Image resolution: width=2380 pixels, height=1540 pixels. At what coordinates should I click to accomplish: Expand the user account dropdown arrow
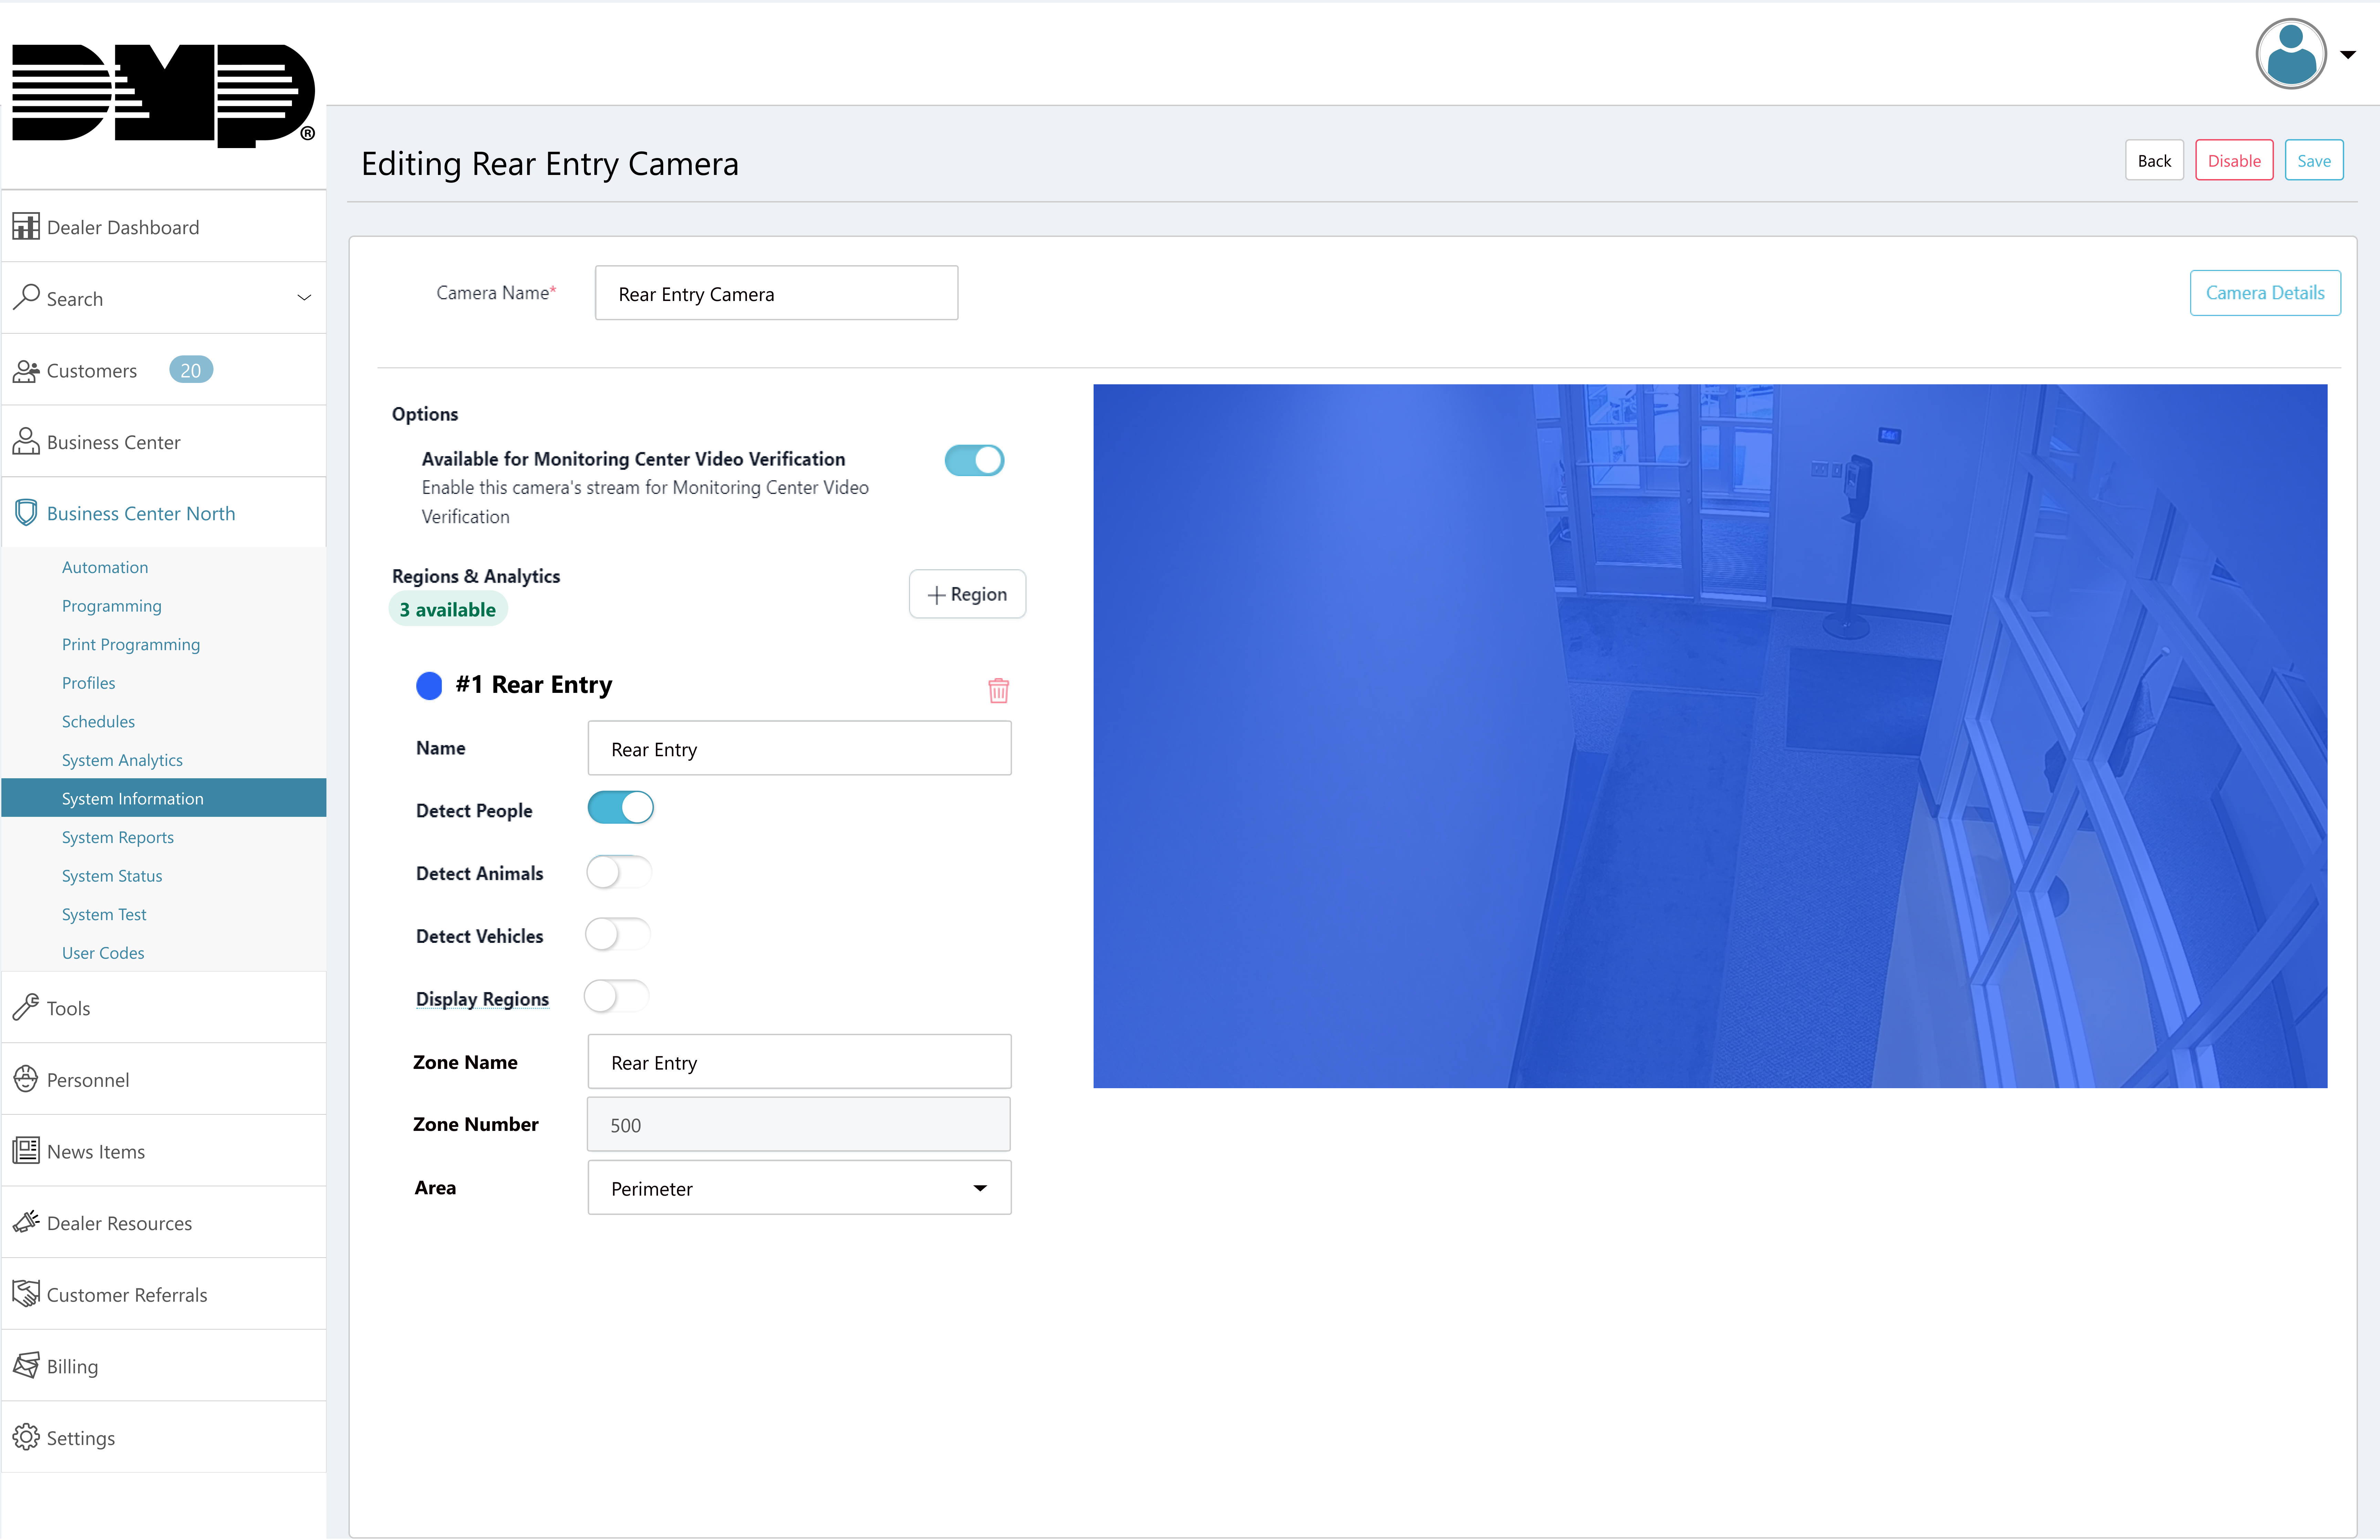click(x=2348, y=55)
